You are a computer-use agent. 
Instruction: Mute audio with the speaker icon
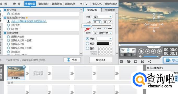pyautogui.click(x=140, y=56)
